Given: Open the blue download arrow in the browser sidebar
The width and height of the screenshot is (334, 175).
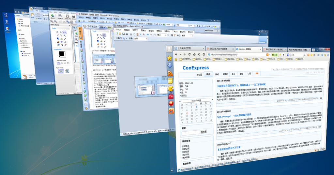Looking at the screenshot, I should [x=170, y=66].
